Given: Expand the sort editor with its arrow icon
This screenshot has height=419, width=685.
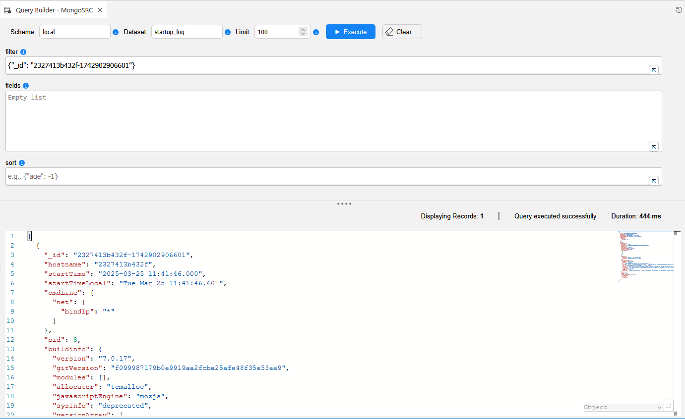Looking at the screenshot, I should pyautogui.click(x=654, y=181).
